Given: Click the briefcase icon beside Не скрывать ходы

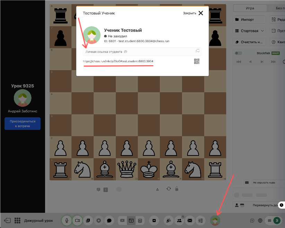Looking at the screenshot, I should pyautogui.click(x=247, y=182).
